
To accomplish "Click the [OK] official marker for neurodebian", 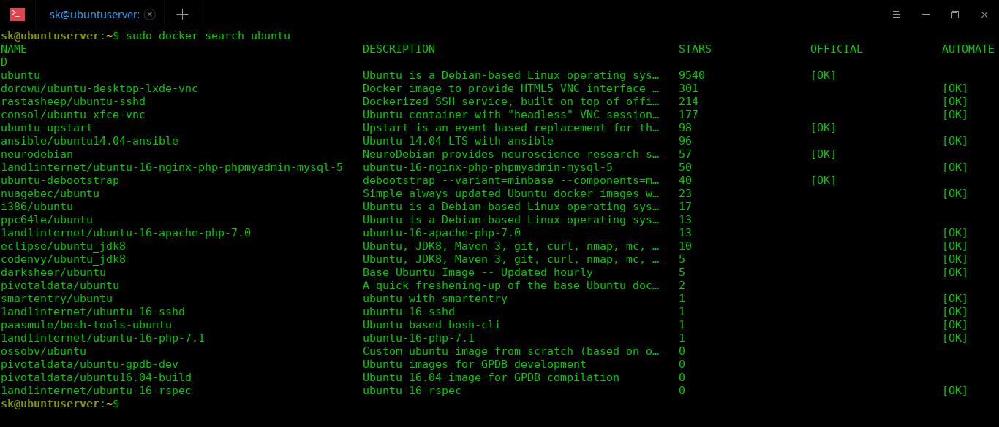I will pos(823,154).
